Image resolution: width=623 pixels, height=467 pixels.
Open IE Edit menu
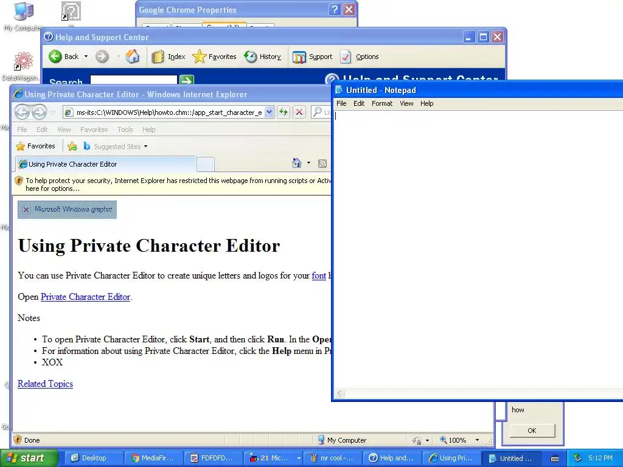pyautogui.click(x=42, y=130)
